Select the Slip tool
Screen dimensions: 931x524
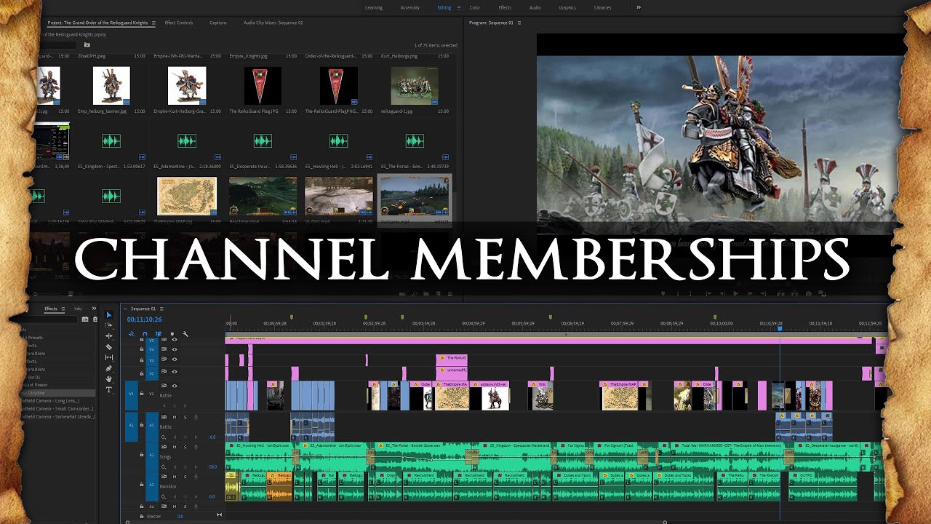(109, 357)
